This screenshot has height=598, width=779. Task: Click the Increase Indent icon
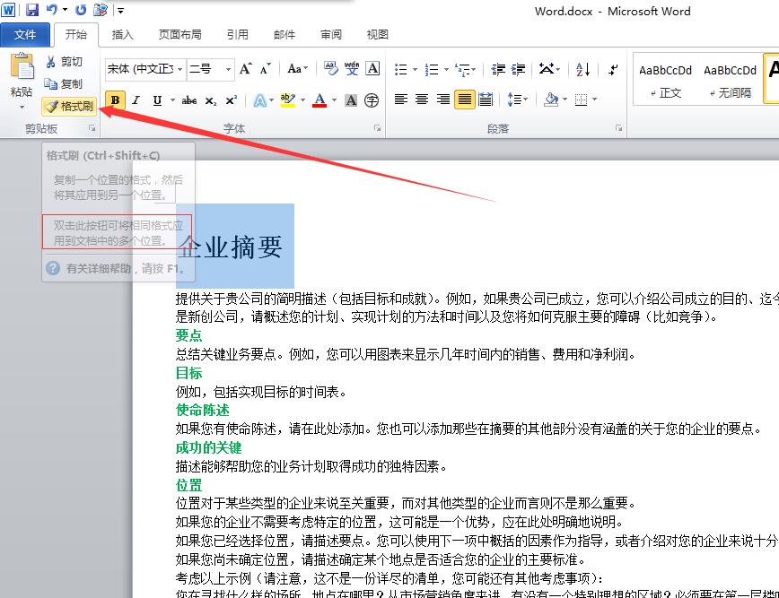(x=517, y=69)
